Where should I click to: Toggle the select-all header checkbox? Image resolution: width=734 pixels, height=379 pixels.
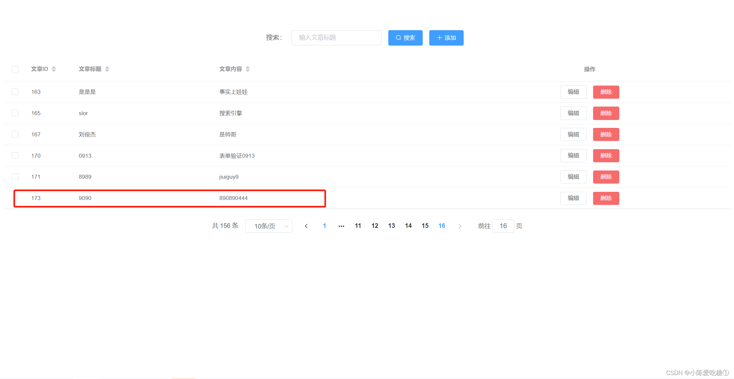[x=15, y=69]
